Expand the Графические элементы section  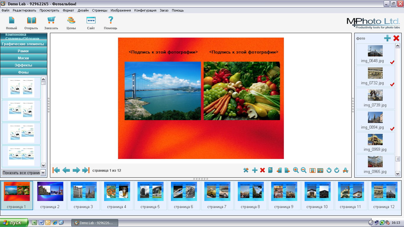pyautogui.click(x=23, y=44)
